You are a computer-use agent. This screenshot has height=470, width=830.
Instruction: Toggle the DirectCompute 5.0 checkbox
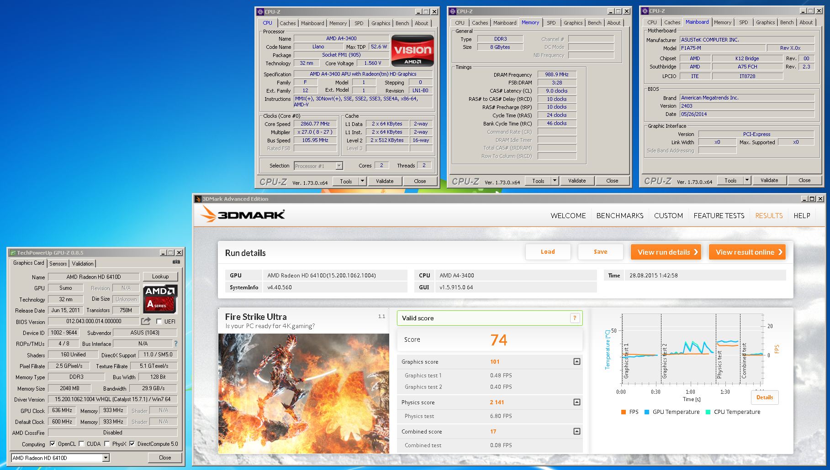pyautogui.click(x=132, y=444)
